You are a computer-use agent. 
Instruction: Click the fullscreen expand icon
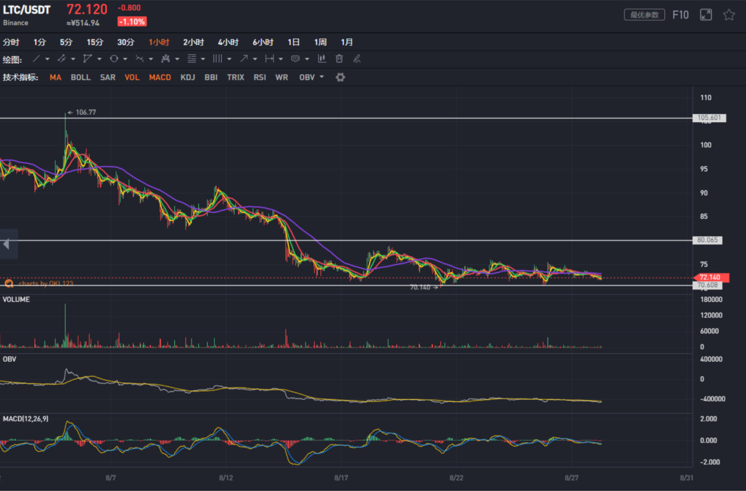[x=706, y=15]
